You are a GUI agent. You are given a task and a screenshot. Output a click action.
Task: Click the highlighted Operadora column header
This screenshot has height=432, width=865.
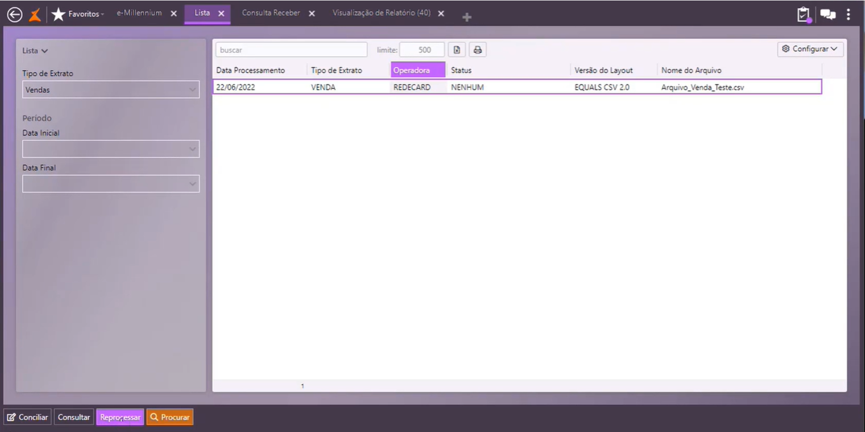click(x=418, y=70)
